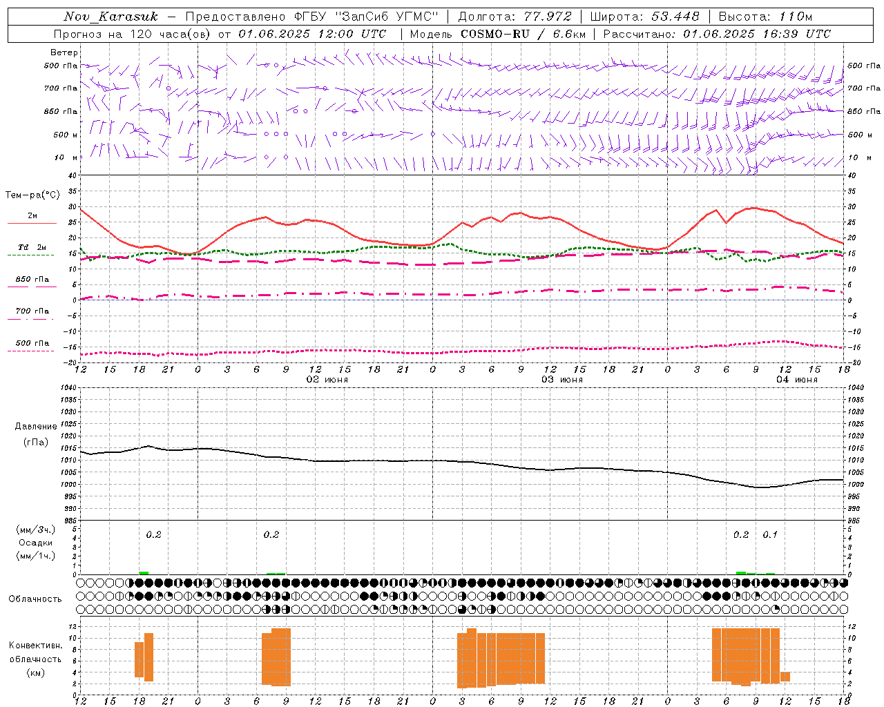
Task: Click the forecast start 01.06.2025 12:00 UTC
Action: click(x=312, y=34)
